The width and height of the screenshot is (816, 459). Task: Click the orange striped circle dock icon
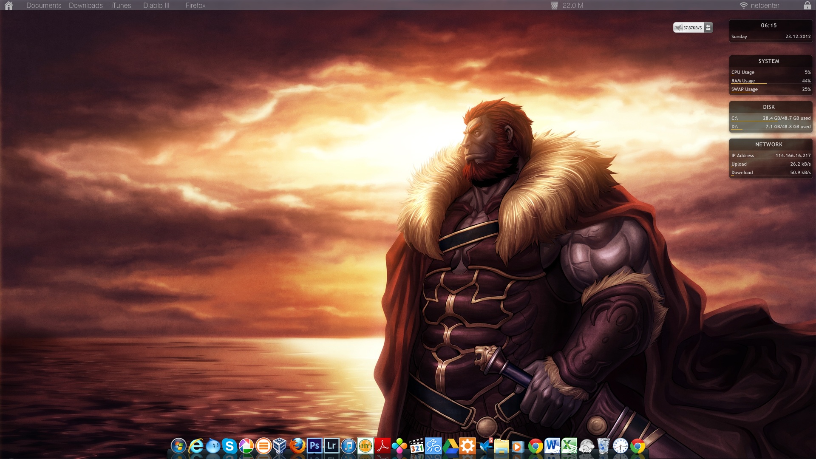(263, 446)
